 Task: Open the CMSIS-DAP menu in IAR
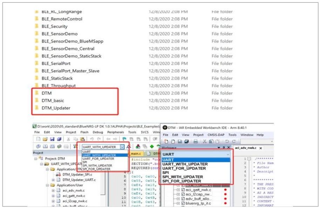pos(216,135)
